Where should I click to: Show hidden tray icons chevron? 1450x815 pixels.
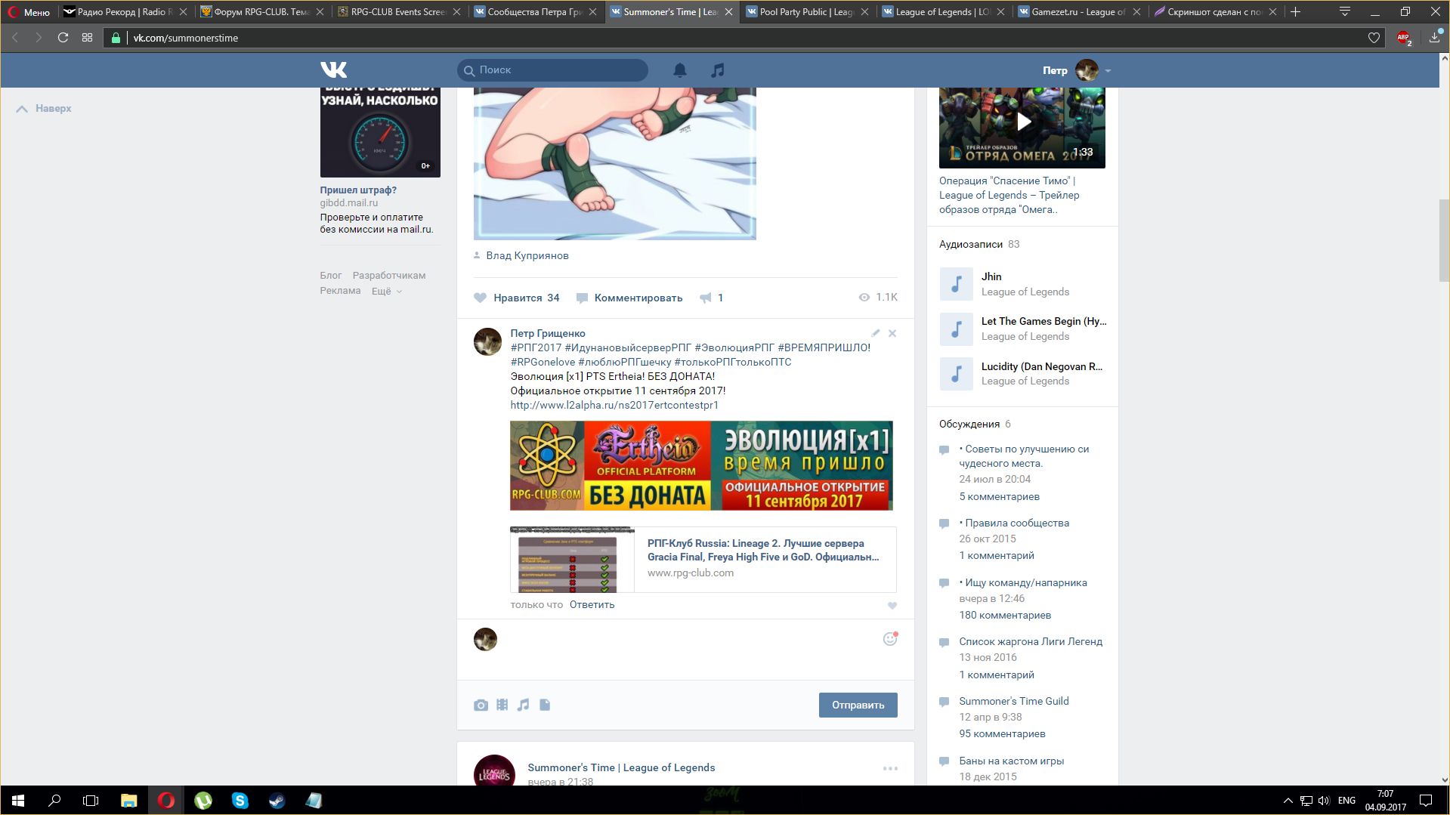(1288, 801)
